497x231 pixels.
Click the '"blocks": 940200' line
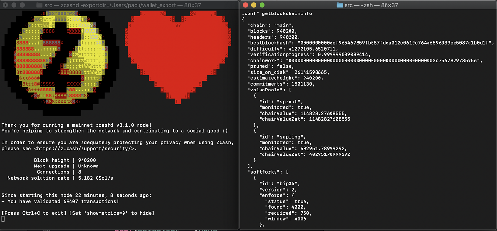(x=272, y=31)
